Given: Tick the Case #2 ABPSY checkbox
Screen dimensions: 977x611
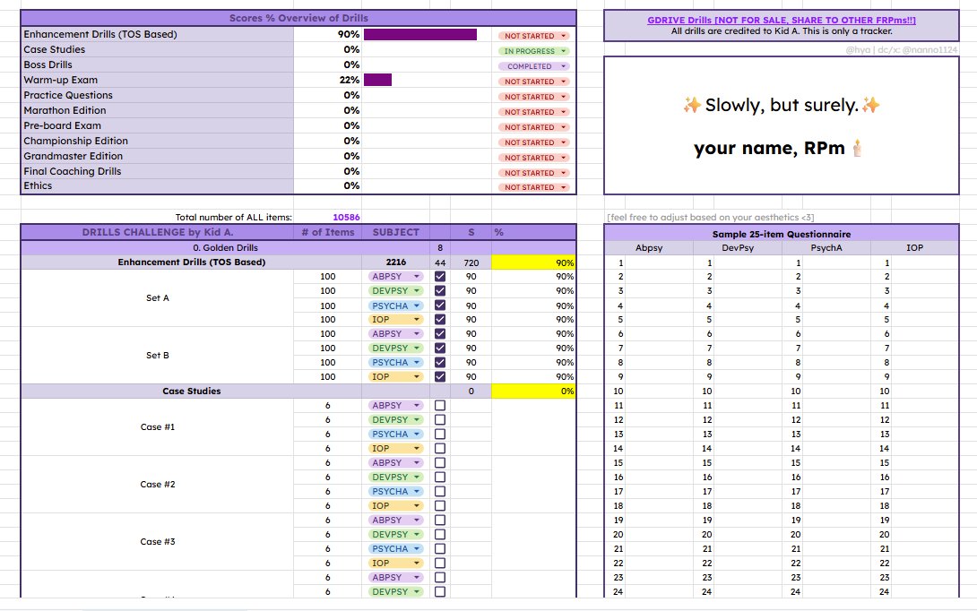Looking at the screenshot, I should coord(440,462).
